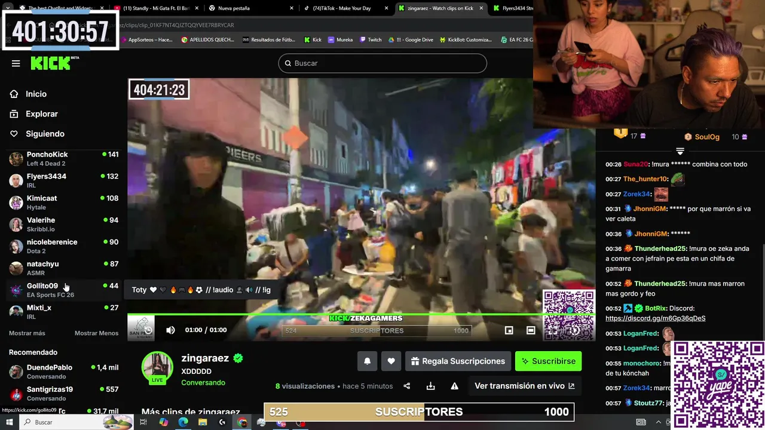Open Copilot from the taskbar
Viewport: 765px width, 430px height.
[163, 422]
